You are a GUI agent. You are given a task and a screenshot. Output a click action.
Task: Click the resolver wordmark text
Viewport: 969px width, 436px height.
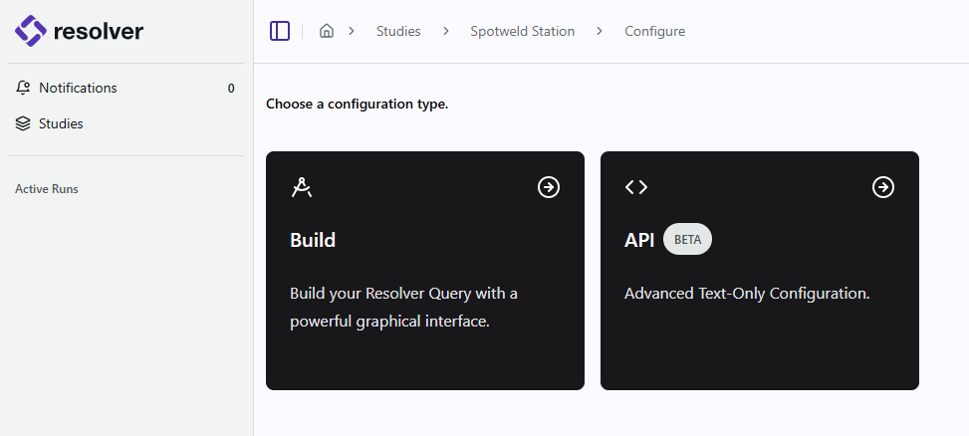point(99,31)
